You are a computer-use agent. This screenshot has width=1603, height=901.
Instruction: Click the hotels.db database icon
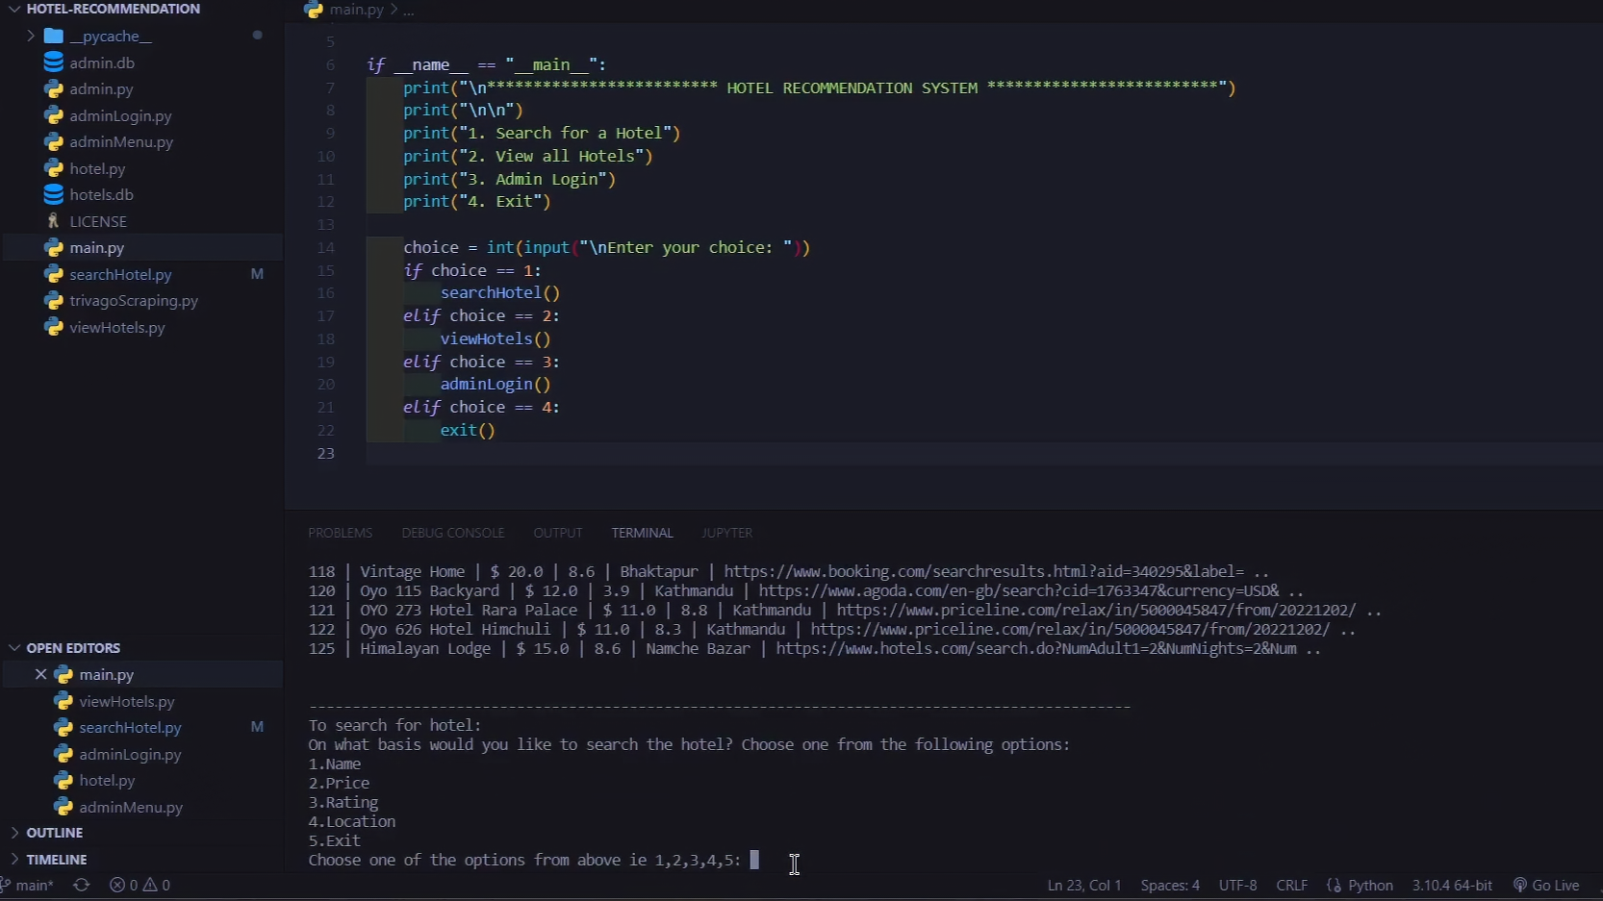click(54, 194)
